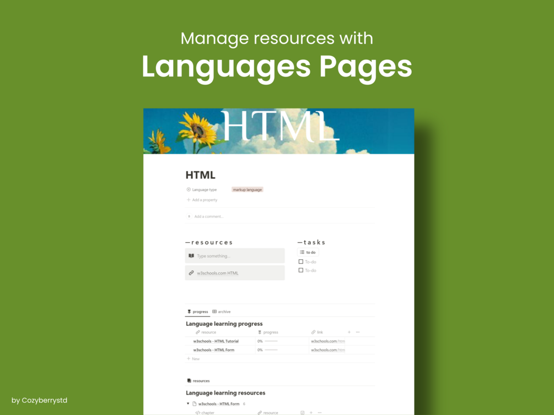554x415 pixels.
Task: Switch to the archive view tab
Action: click(222, 312)
